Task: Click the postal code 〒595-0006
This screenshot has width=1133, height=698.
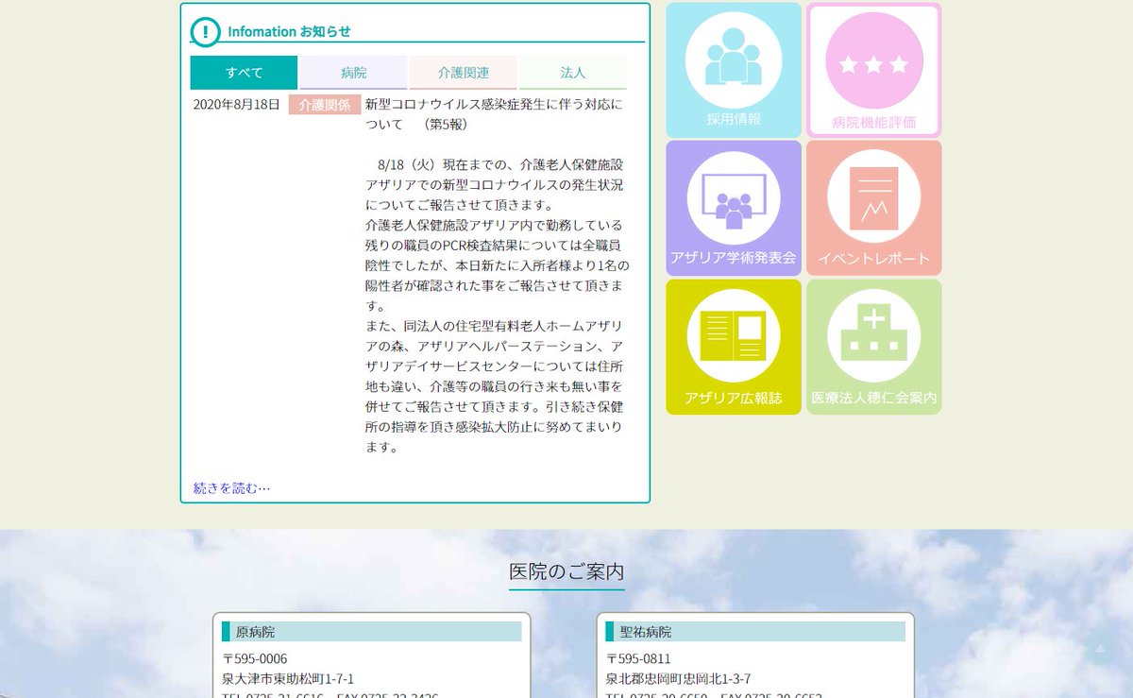Action: 255,658
